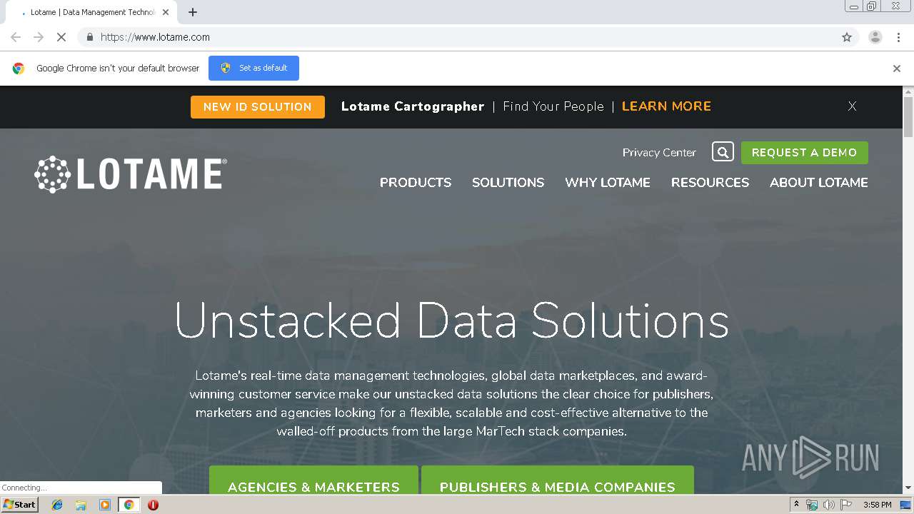Click the Find Your People banner text
The height and width of the screenshot is (514, 914).
tap(553, 106)
